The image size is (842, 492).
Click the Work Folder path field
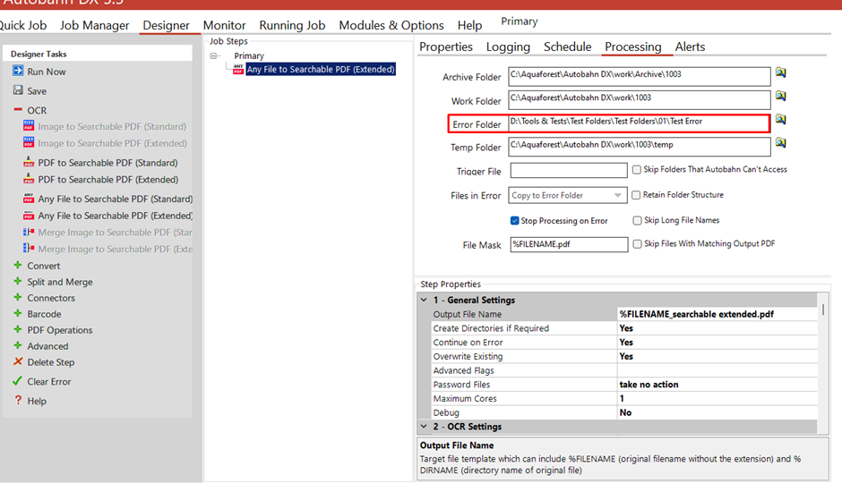639,100
